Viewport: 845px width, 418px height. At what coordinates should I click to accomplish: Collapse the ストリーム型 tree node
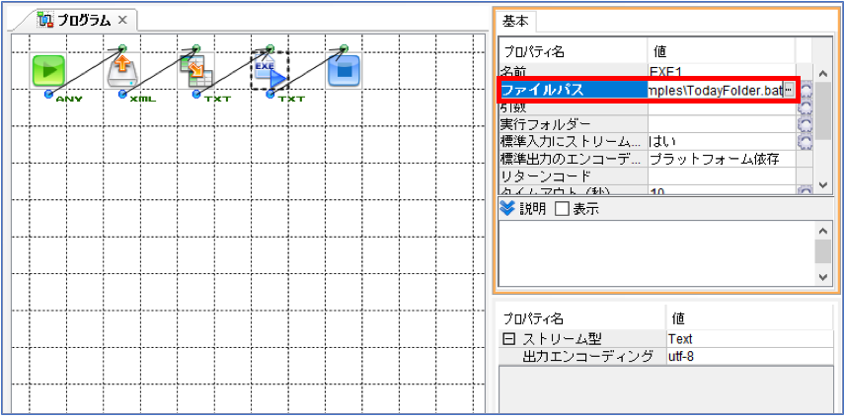click(x=507, y=339)
